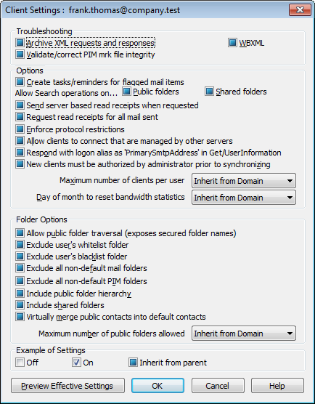Confirm settings with the OK button

point(157,386)
